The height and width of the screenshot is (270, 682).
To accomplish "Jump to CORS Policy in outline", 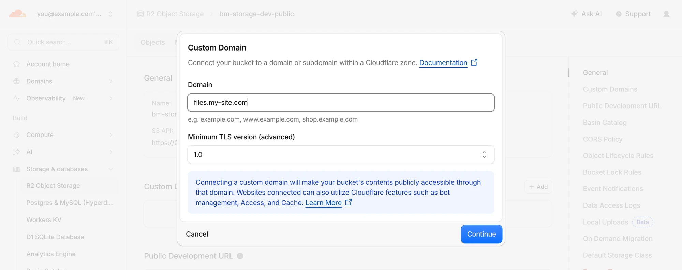I will [603, 139].
